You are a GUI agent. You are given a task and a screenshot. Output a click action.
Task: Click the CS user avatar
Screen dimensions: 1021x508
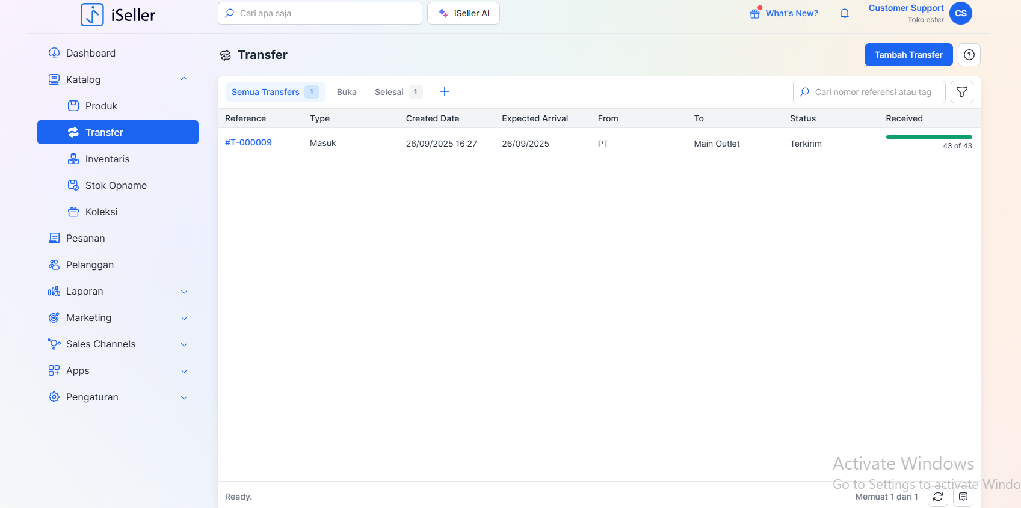click(960, 13)
